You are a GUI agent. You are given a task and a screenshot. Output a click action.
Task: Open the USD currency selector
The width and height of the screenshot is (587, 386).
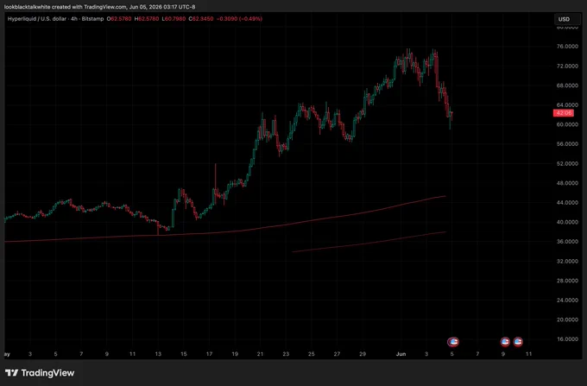[x=567, y=19]
